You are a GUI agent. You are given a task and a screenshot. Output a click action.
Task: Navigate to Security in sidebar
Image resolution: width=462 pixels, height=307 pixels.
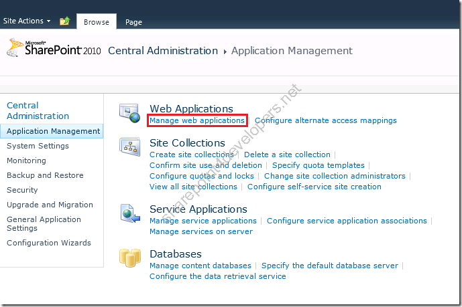22,190
